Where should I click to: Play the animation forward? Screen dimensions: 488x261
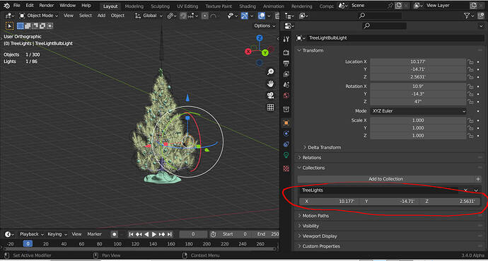(x=153, y=234)
